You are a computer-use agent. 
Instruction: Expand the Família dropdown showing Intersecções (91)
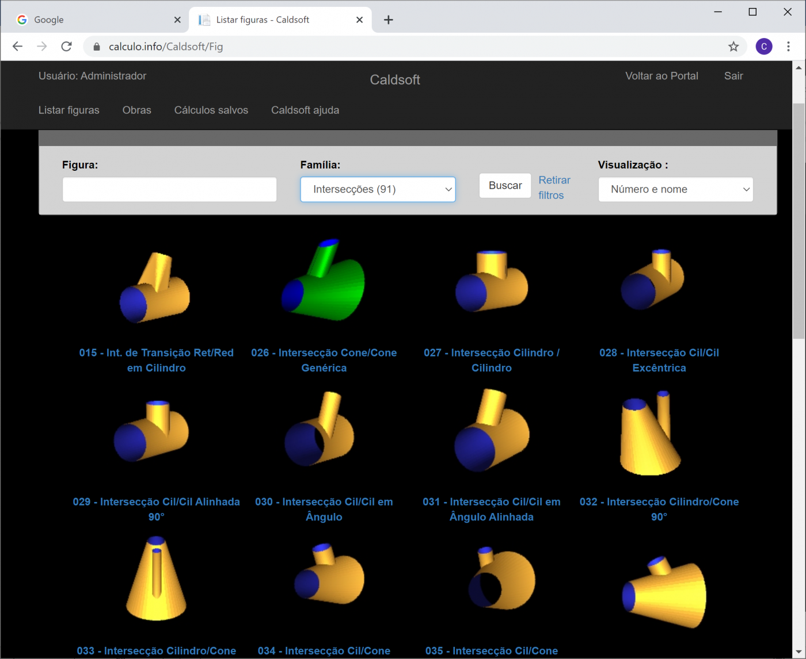pos(378,189)
